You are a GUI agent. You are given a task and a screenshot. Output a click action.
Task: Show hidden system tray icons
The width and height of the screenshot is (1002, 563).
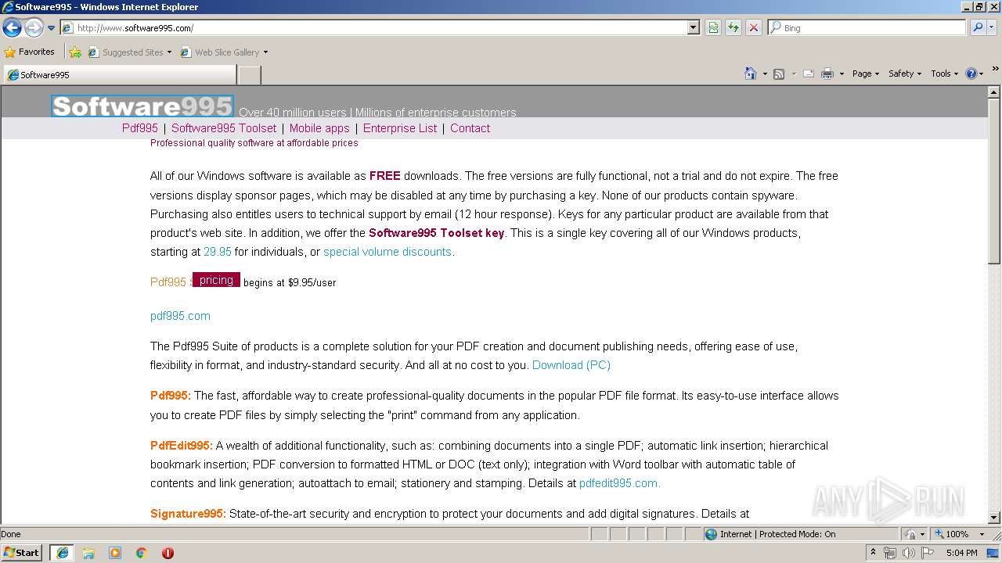873,552
